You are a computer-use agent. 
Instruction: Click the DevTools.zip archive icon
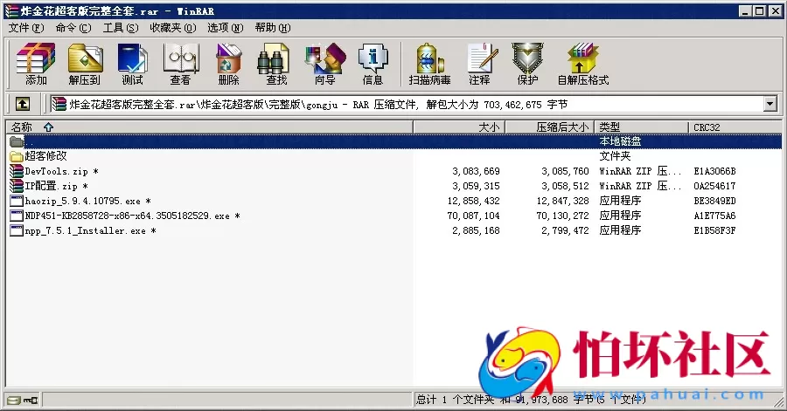[x=17, y=171]
